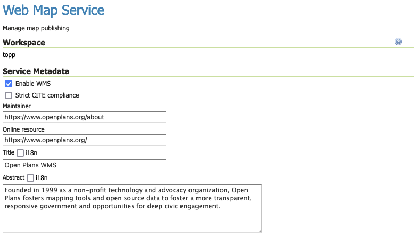Tick the i18n checkbox next to Abstract
The image size is (419, 235).
click(30, 177)
